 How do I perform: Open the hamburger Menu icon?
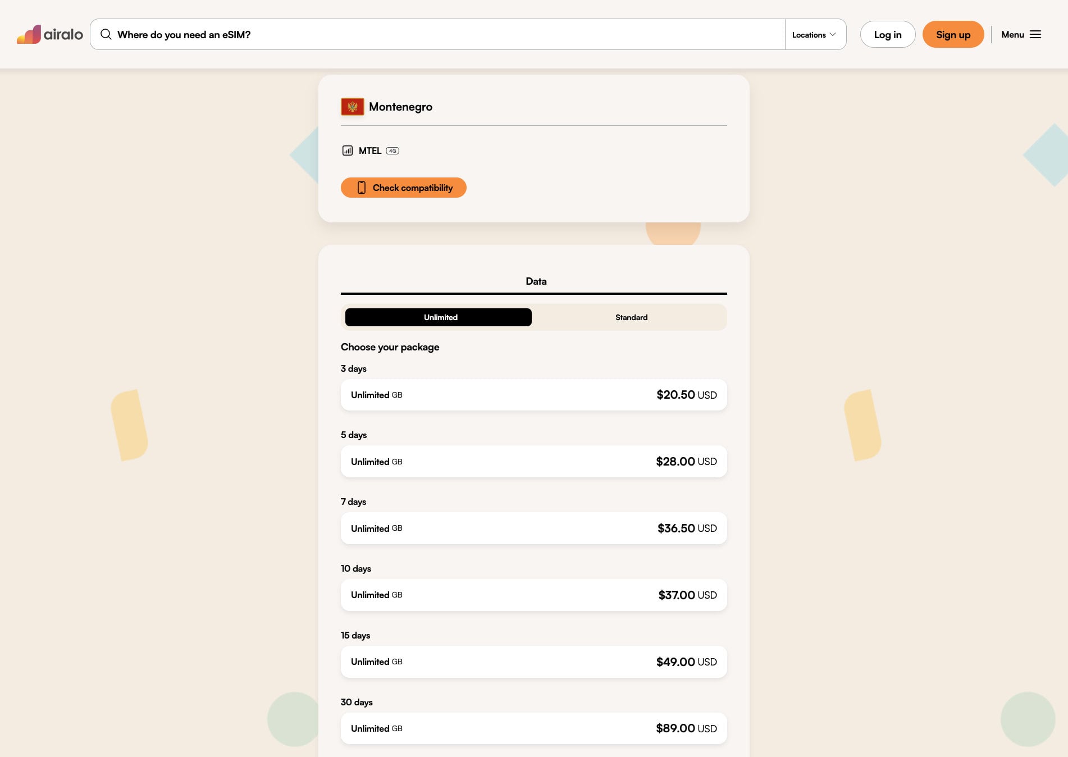point(1035,34)
